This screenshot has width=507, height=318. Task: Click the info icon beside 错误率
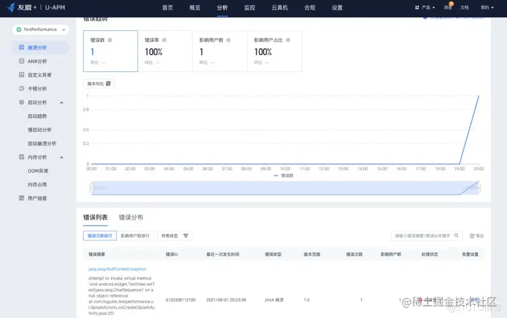click(164, 40)
